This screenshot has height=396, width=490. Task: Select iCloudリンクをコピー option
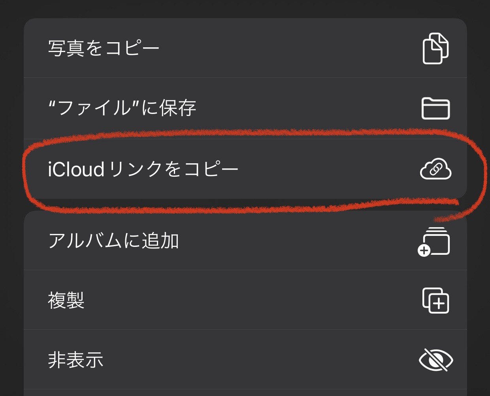click(245, 169)
